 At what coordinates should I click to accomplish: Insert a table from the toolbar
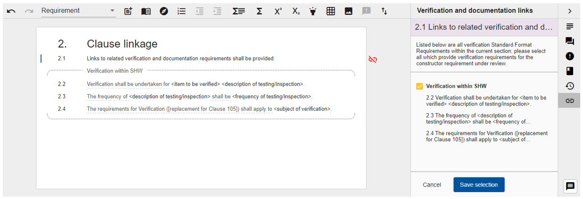point(331,11)
